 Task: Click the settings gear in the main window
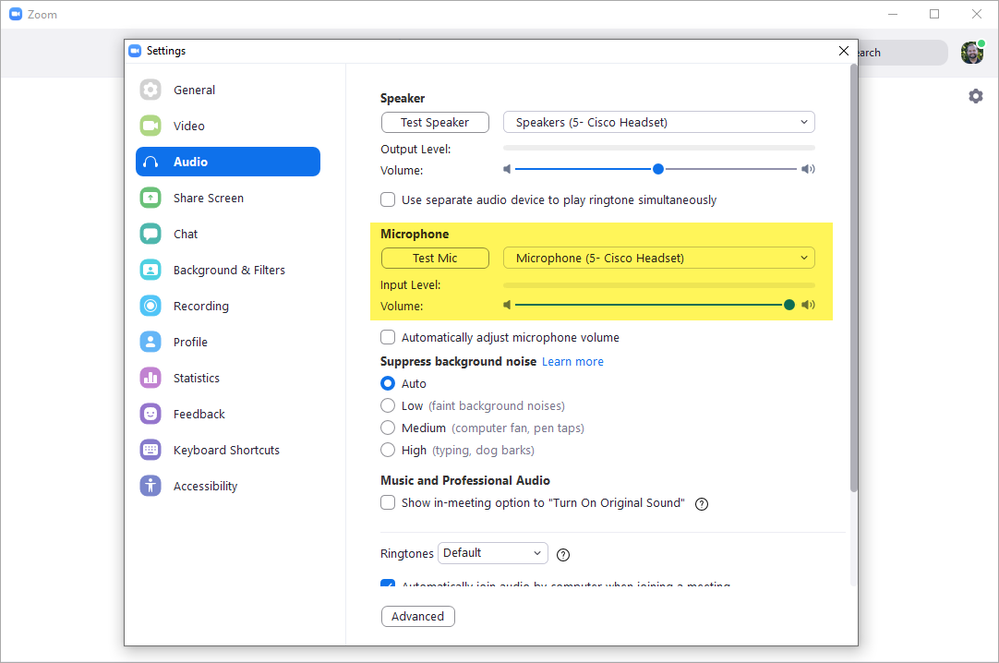pos(976,95)
